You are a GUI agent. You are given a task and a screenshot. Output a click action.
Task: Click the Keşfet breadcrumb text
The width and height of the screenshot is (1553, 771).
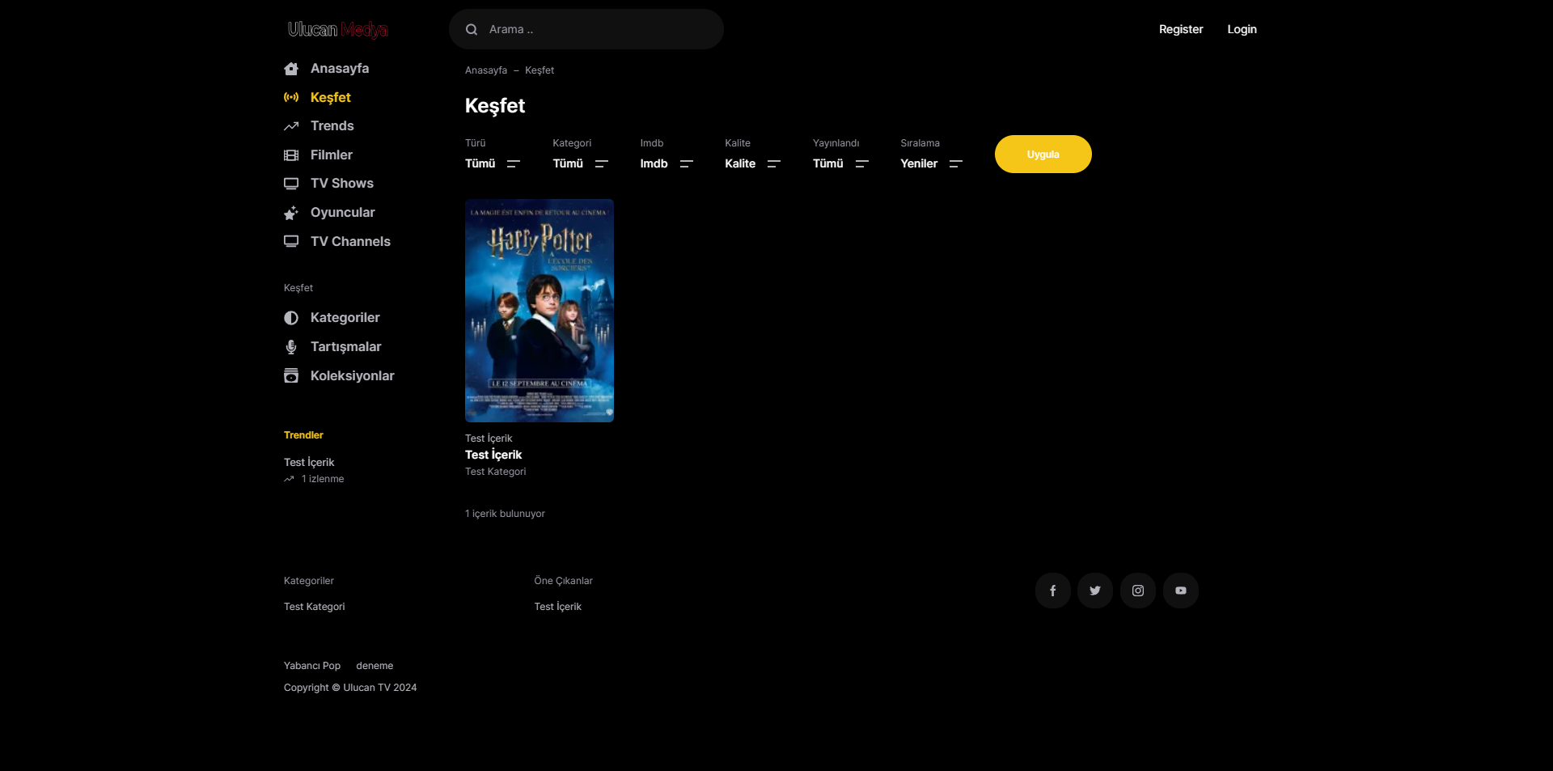[540, 70]
